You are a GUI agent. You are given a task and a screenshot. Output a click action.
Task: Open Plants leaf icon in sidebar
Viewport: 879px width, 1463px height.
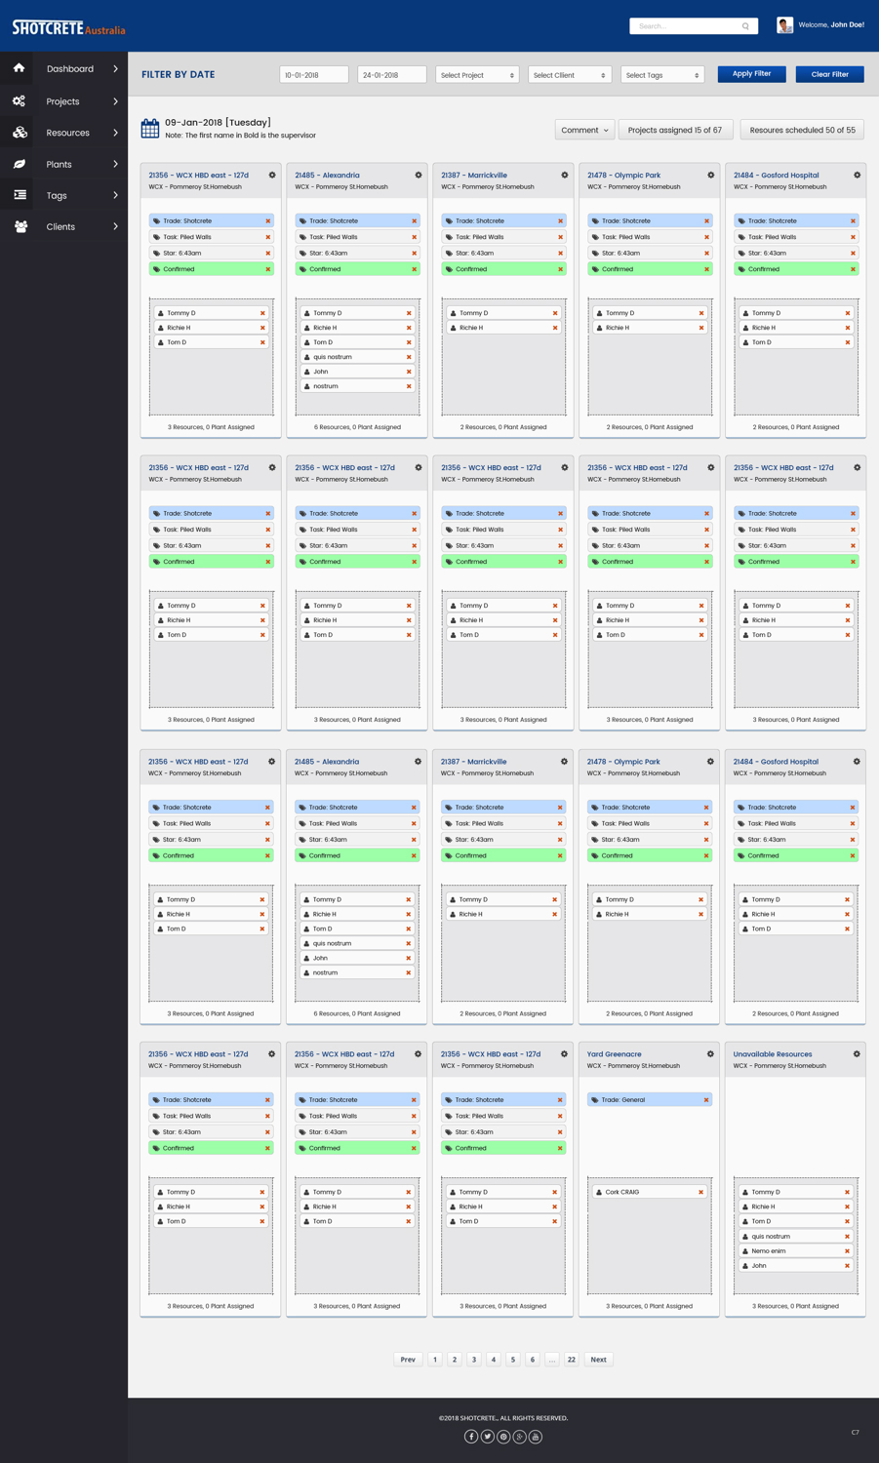tap(20, 164)
